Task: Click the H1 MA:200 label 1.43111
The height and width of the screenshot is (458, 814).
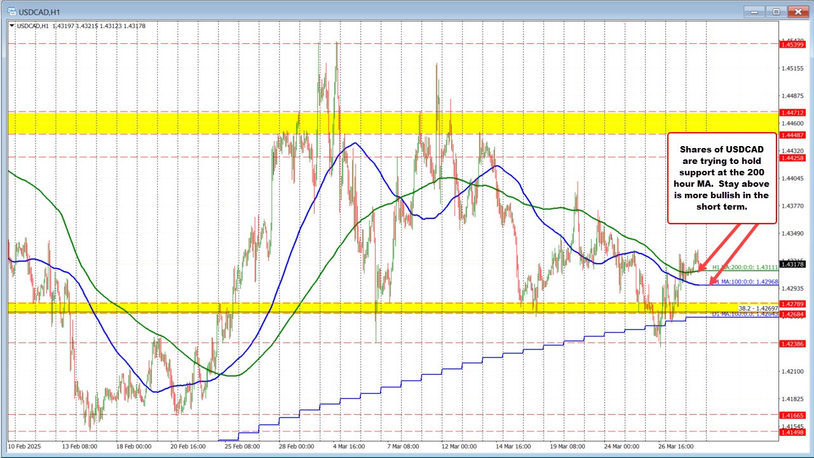Action: (745, 268)
